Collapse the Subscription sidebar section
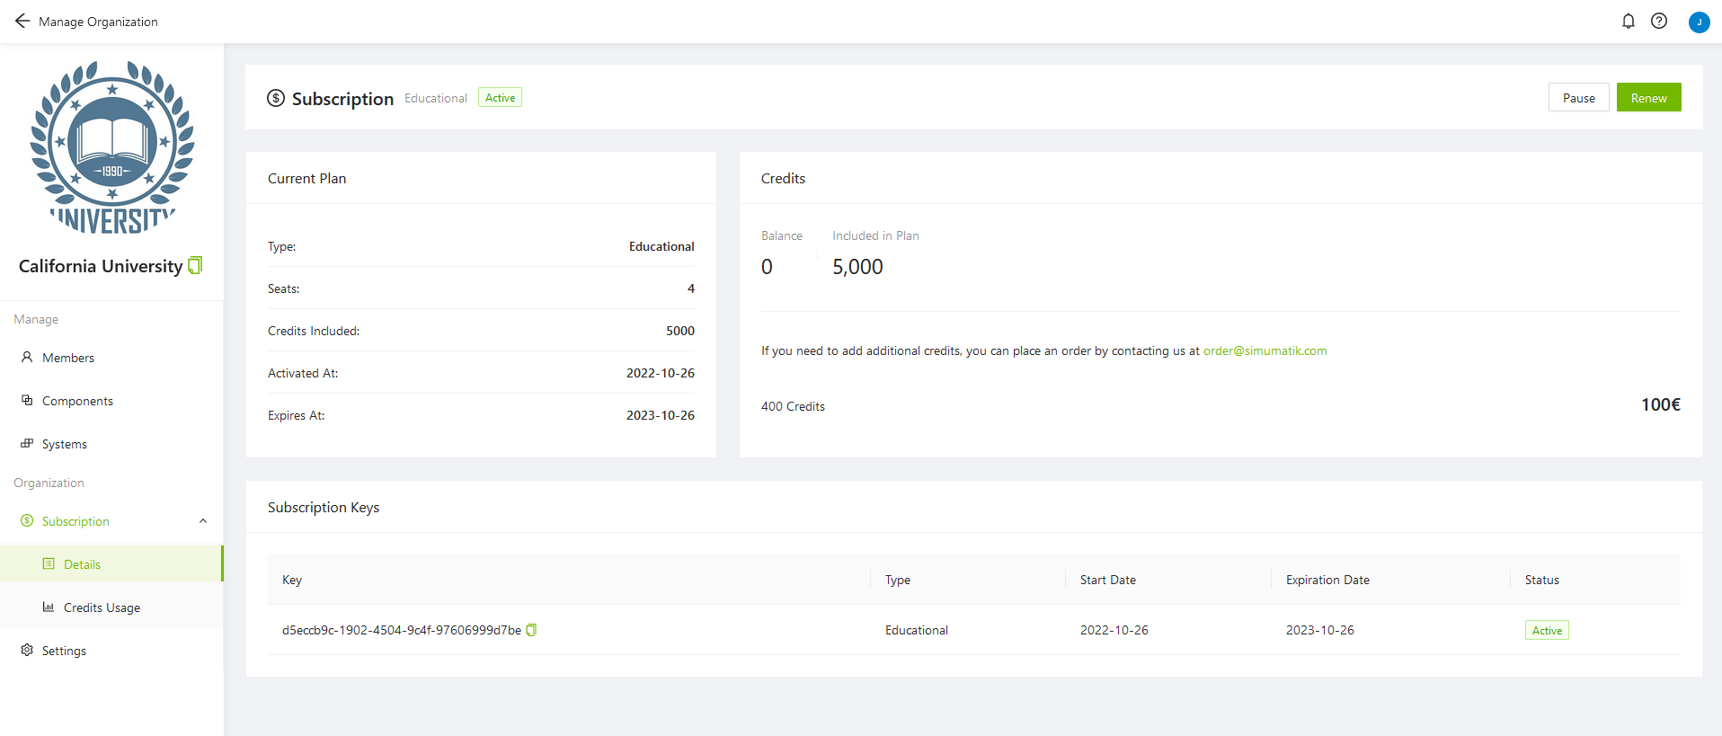 point(203,521)
